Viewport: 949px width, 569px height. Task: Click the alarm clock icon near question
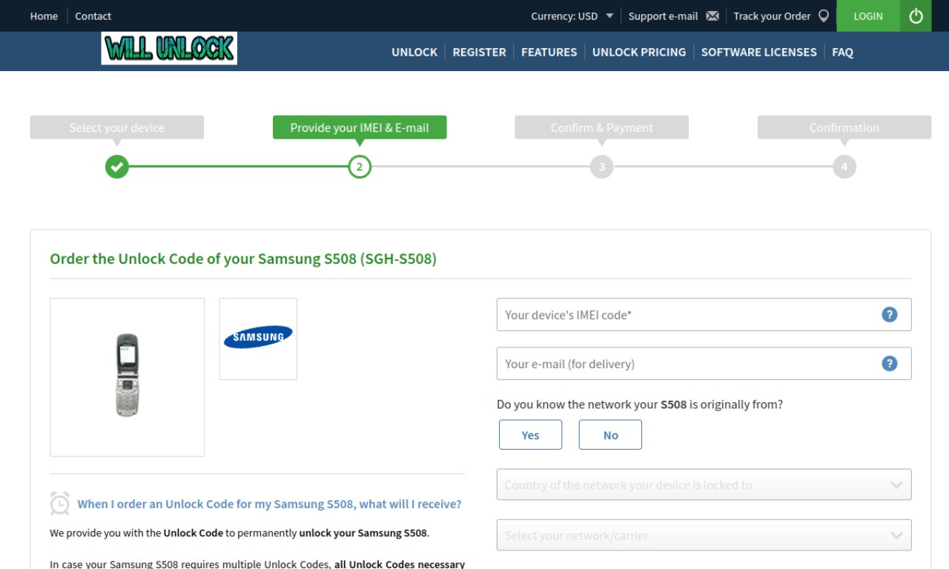(60, 503)
